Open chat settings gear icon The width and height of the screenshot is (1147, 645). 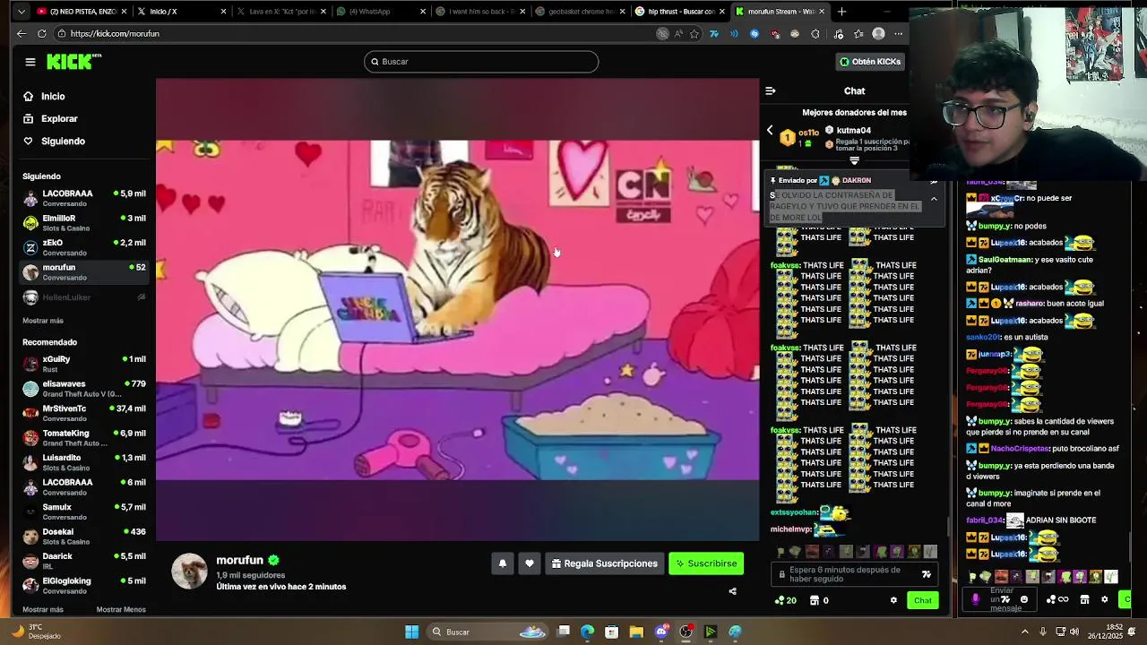coord(893,600)
